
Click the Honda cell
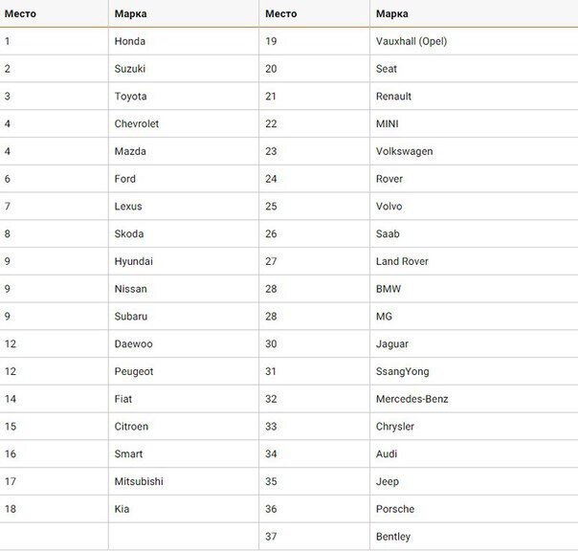point(130,41)
